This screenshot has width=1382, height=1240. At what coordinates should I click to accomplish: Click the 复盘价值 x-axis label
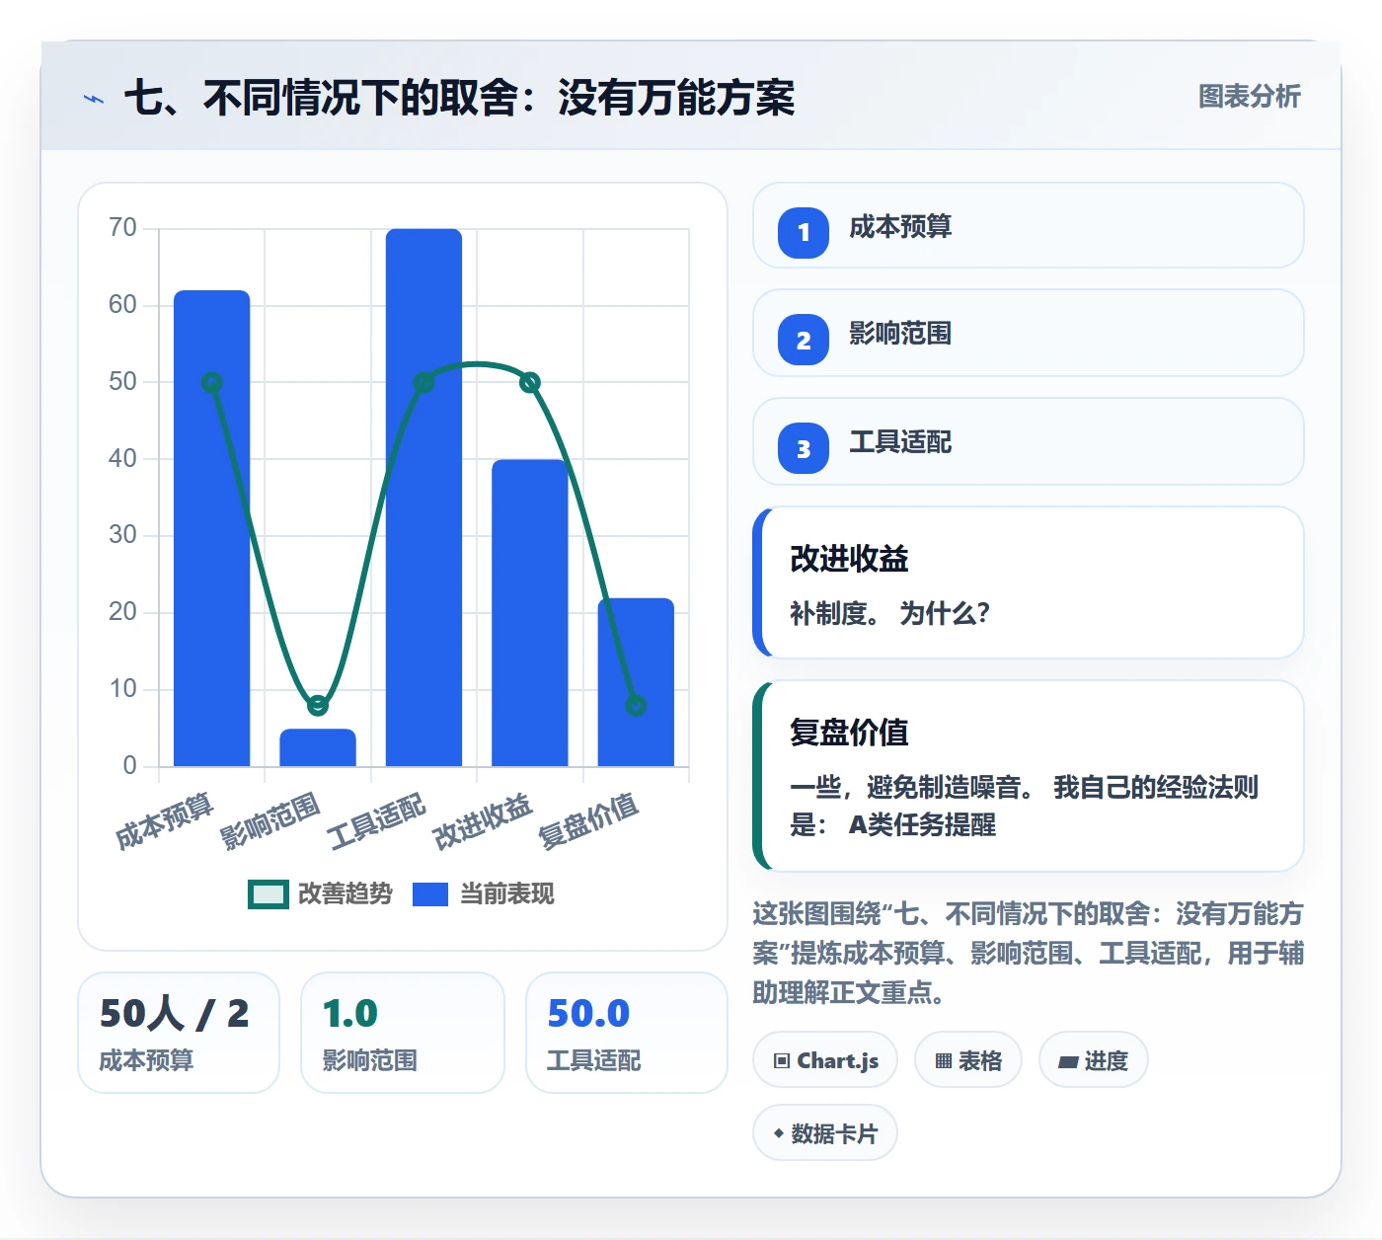(588, 820)
